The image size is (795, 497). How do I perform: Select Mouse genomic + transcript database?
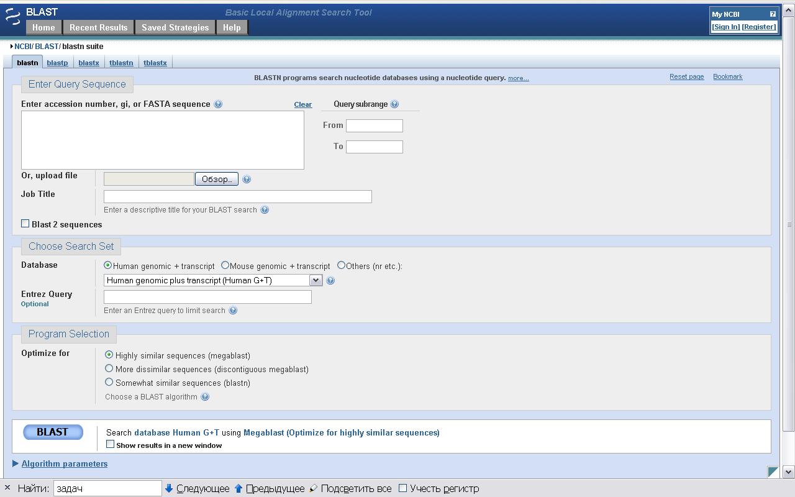tap(225, 265)
